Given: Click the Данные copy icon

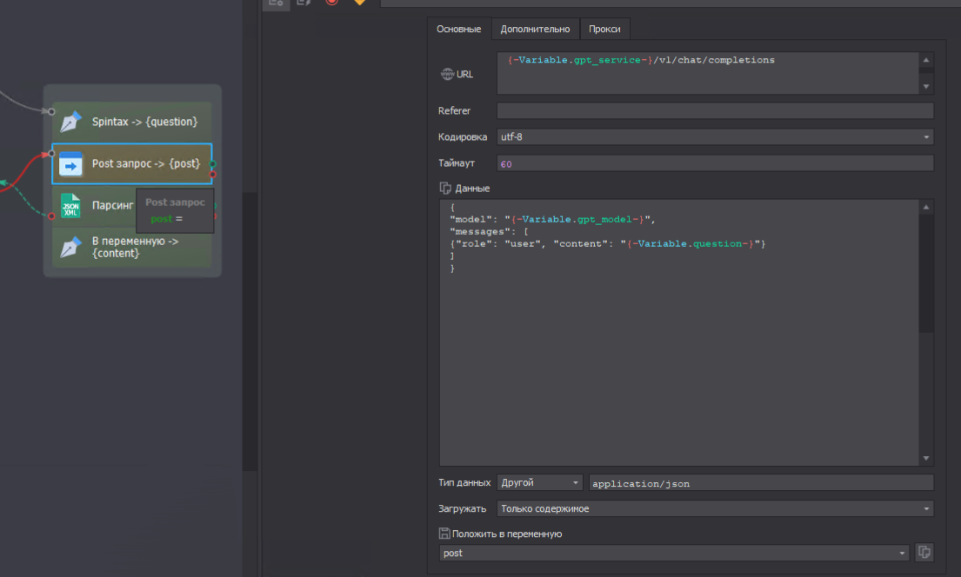Looking at the screenshot, I should pos(445,188).
